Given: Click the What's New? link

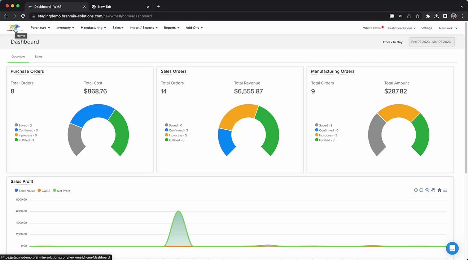Looking at the screenshot, I should (372, 28).
